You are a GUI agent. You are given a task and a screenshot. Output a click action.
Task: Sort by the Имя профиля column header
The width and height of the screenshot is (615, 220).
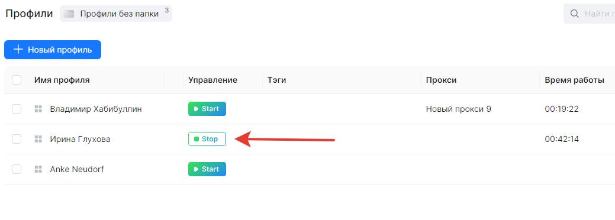click(x=62, y=80)
